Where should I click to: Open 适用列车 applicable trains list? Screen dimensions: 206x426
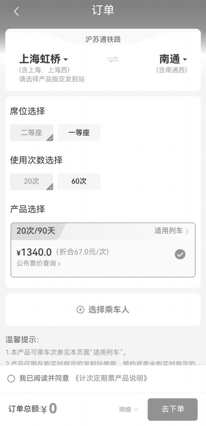(172, 231)
